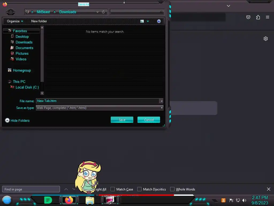Click the MrBeast breadcrumb segment
This screenshot has height=206, width=274.
click(x=43, y=12)
